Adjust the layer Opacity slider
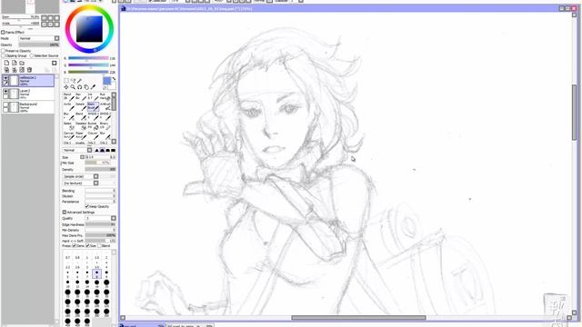Image resolution: width=582 pixels, height=327 pixels. tap(39, 45)
